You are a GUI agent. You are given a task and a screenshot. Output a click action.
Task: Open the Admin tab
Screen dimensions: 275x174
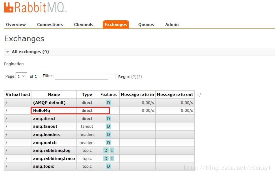(172, 25)
